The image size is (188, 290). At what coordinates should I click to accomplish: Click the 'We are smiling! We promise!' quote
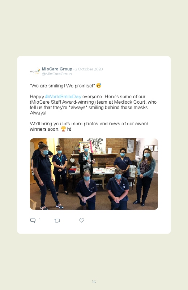[x=63, y=86]
